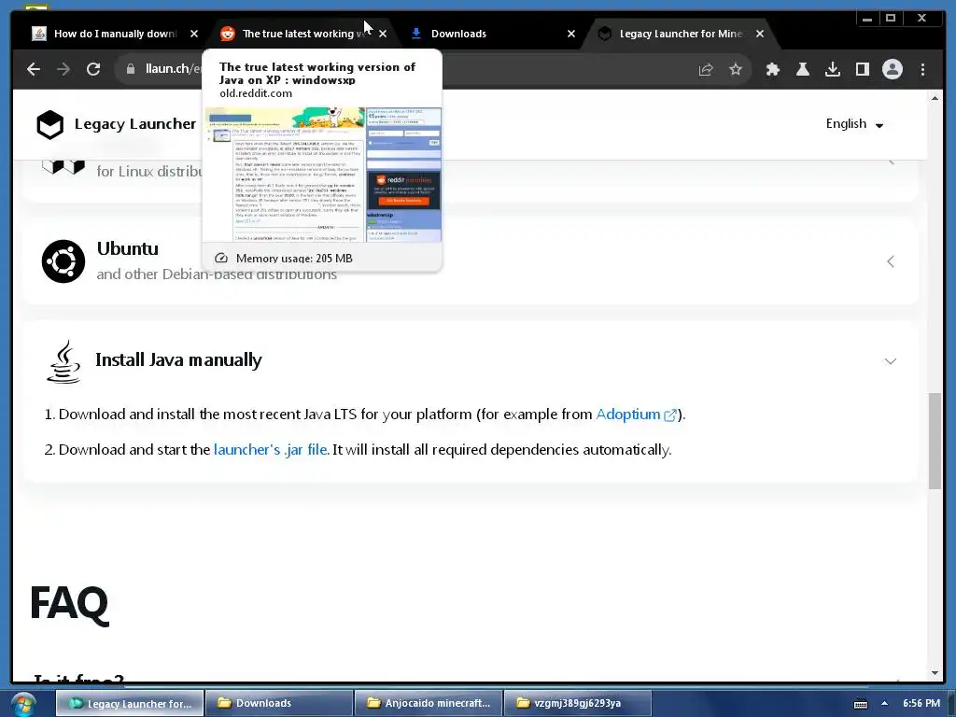The height and width of the screenshot is (717, 956).
Task: Close the Downloads tab
Action: [x=570, y=34]
